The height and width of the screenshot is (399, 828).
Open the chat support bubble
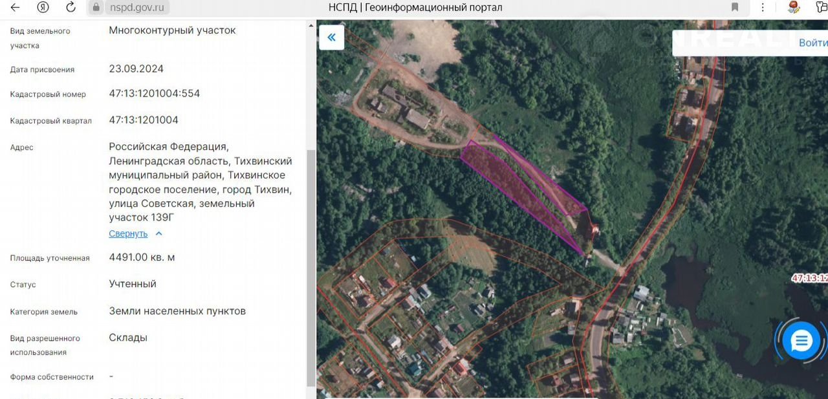(x=801, y=341)
